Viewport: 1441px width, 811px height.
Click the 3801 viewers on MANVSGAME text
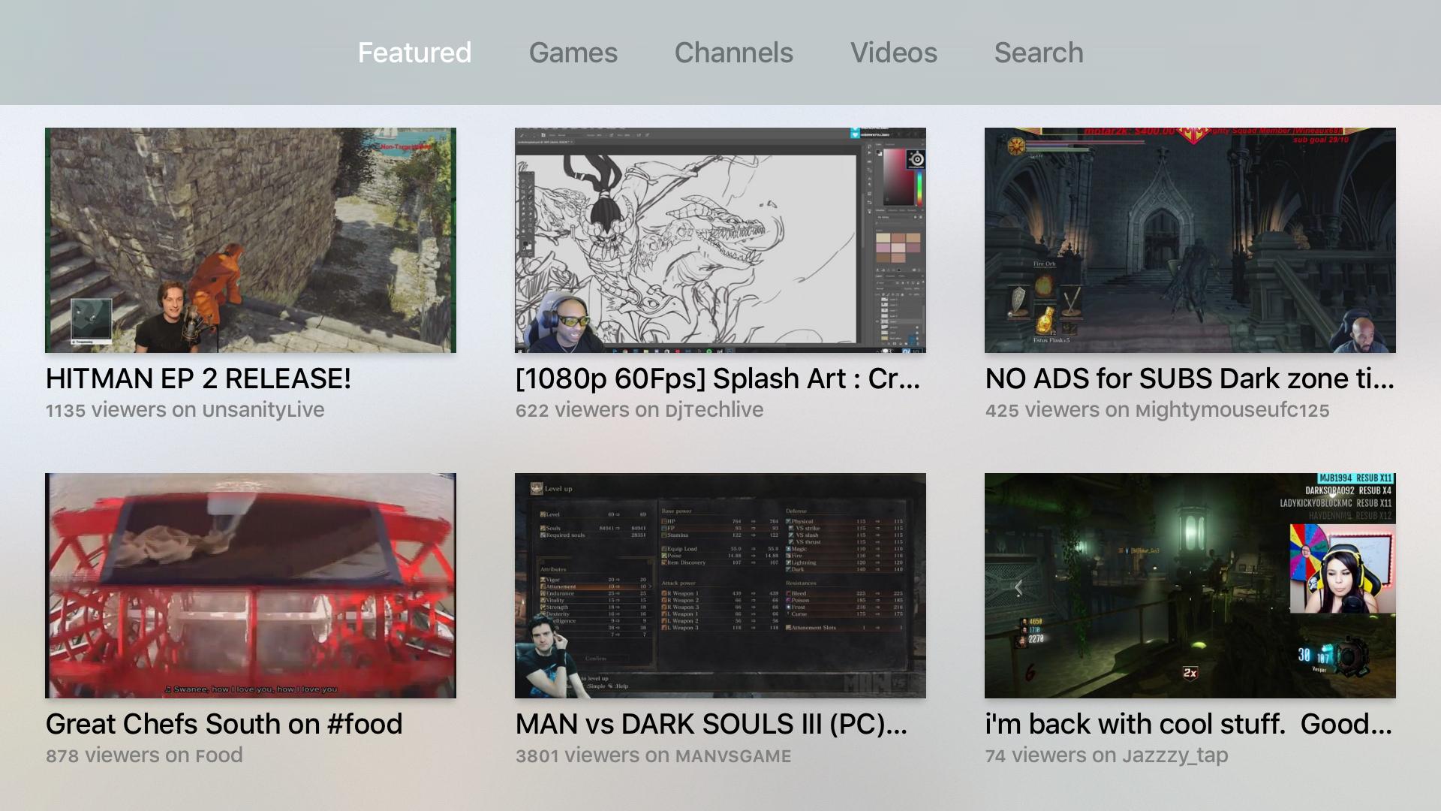653,755
